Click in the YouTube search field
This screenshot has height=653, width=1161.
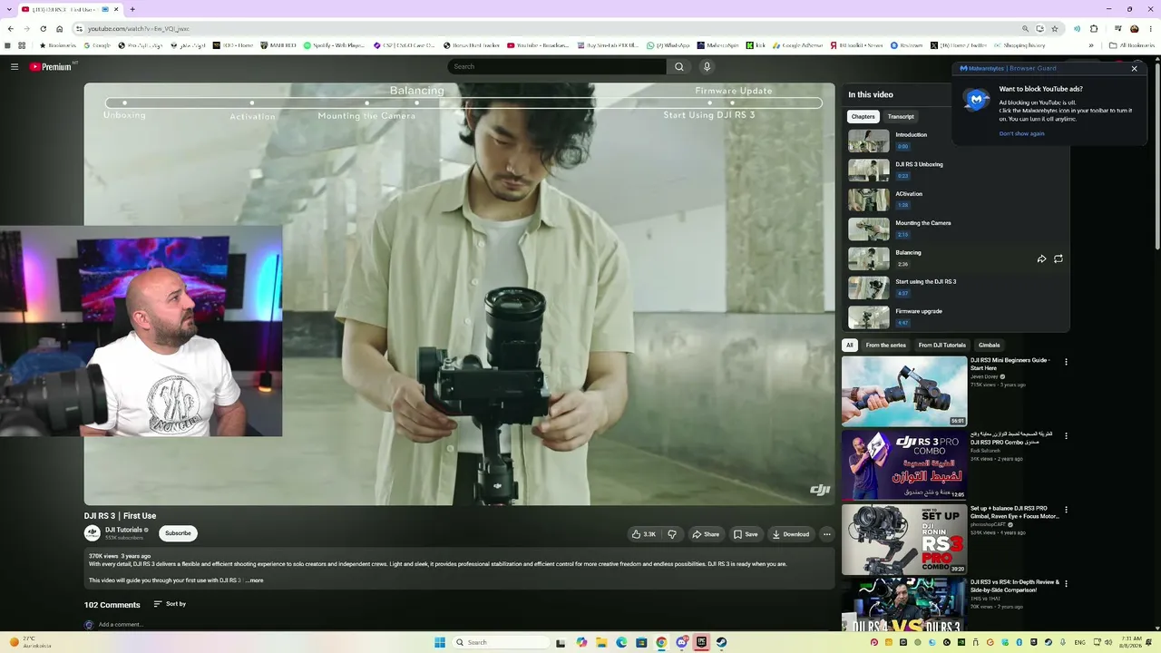coord(557,66)
